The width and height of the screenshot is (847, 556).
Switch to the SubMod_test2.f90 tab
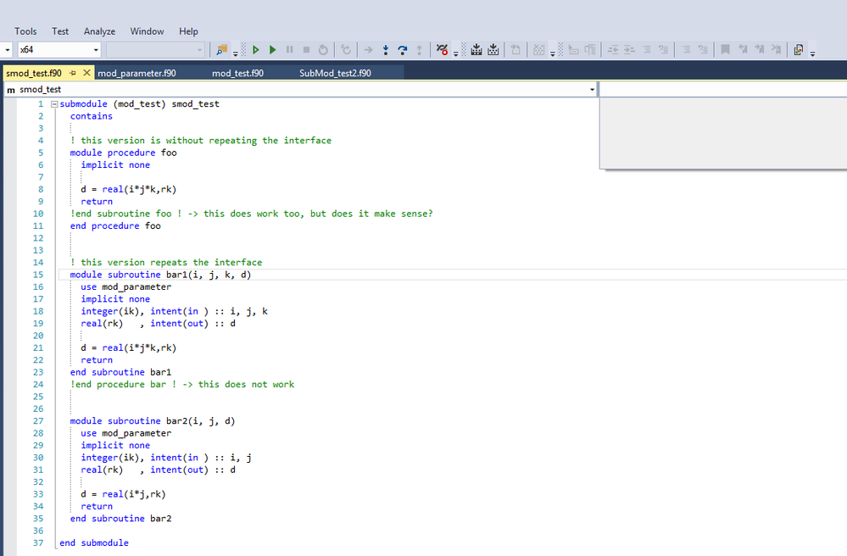[336, 73]
